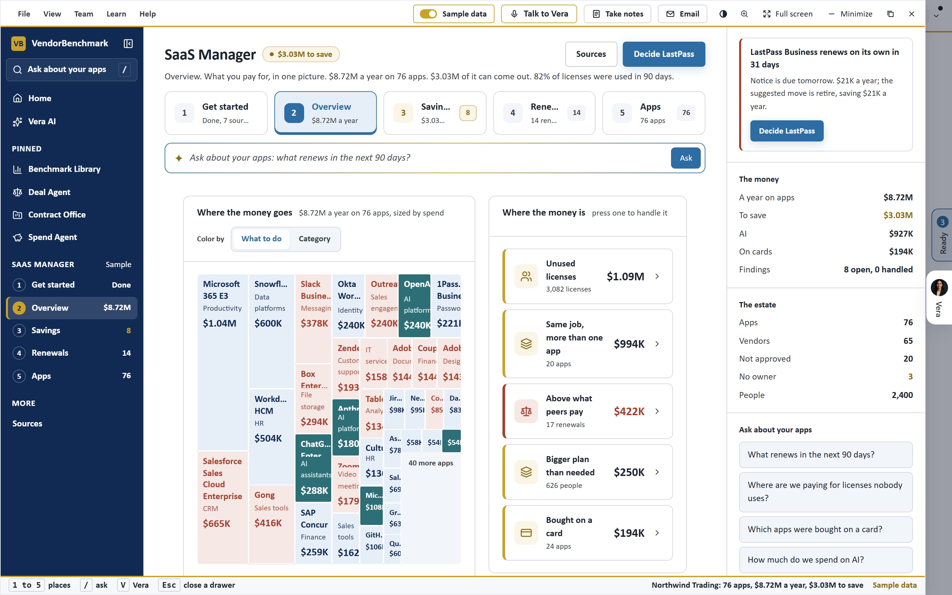
Task: Open Home from sidebar
Action: coord(72,98)
